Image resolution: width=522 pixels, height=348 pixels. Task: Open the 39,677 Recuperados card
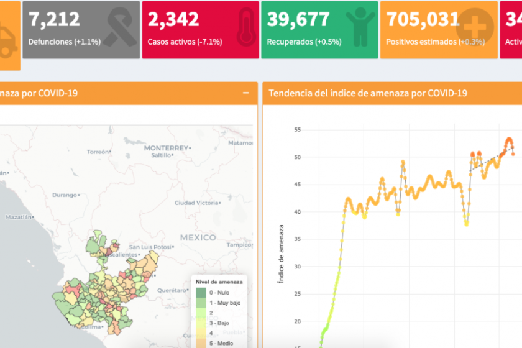319,30
